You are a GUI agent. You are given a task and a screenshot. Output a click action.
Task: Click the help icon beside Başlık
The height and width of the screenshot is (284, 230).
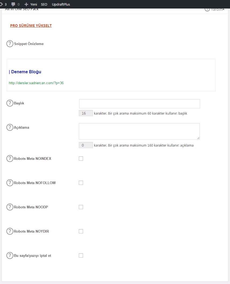click(x=10, y=103)
